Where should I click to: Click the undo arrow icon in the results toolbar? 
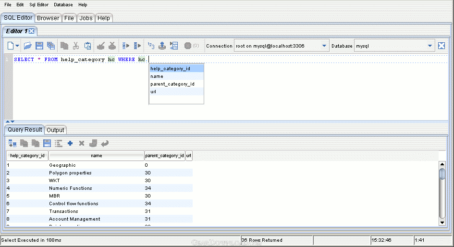click(x=105, y=143)
